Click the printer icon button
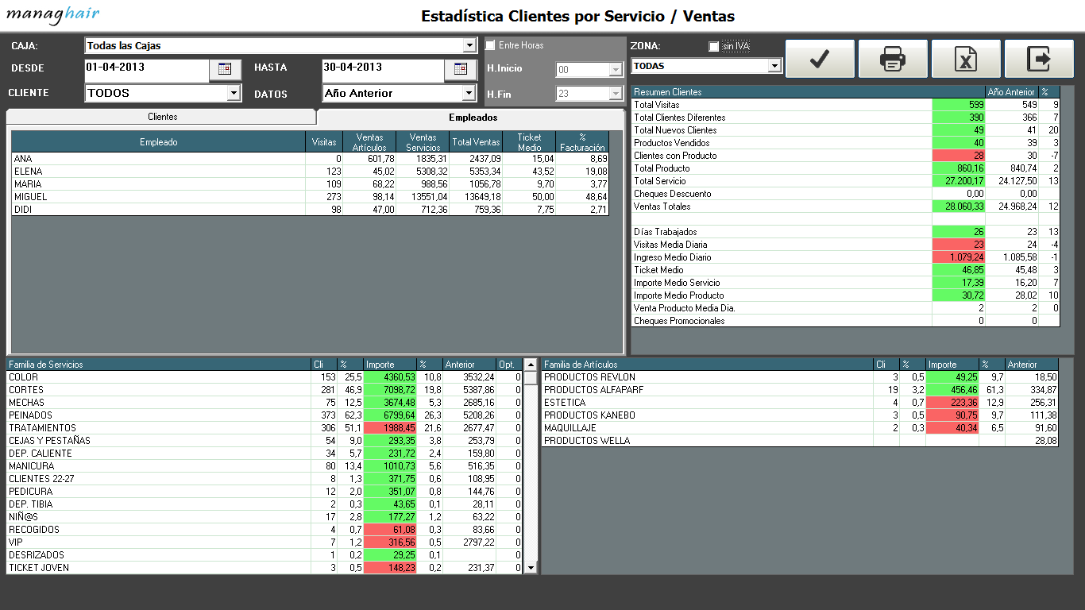This screenshot has height=610, width=1085. 893,59
